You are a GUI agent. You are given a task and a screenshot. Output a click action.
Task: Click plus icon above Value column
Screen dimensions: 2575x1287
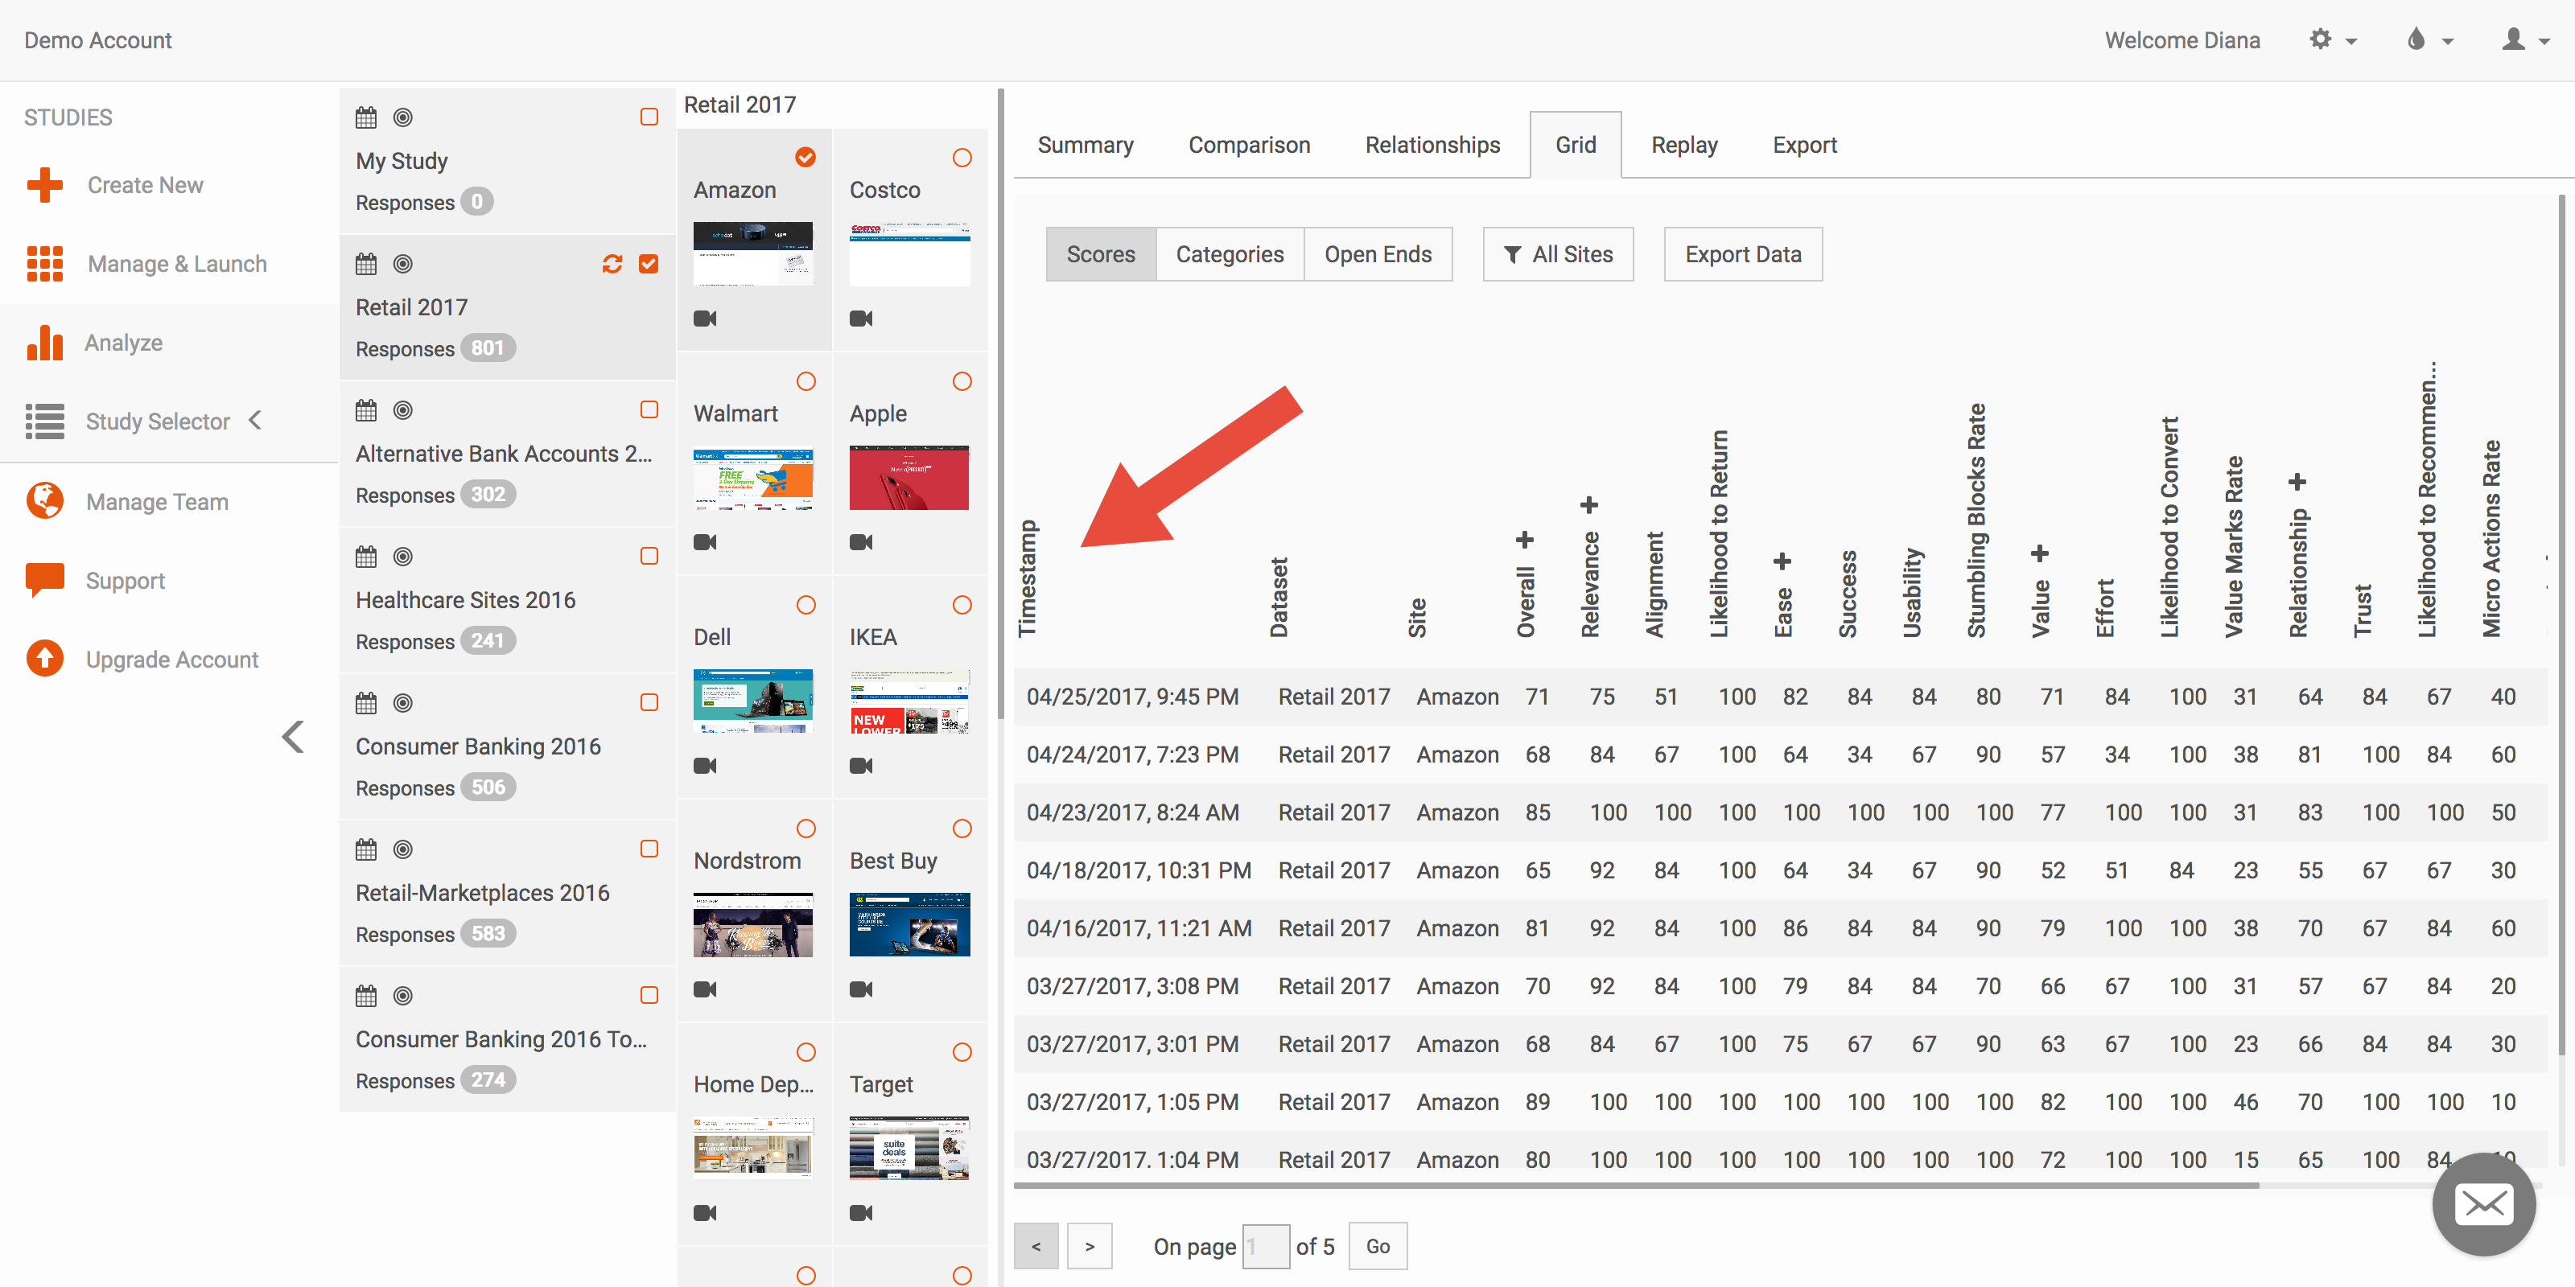click(x=2039, y=553)
